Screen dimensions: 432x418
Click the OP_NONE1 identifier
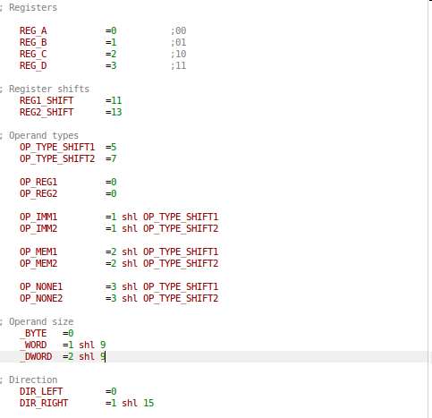[x=41, y=286]
